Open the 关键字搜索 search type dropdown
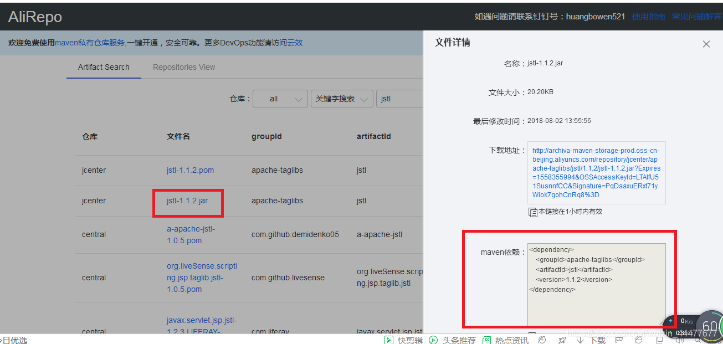Viewport: 723px width, 344px height. (x=342, y=99)
